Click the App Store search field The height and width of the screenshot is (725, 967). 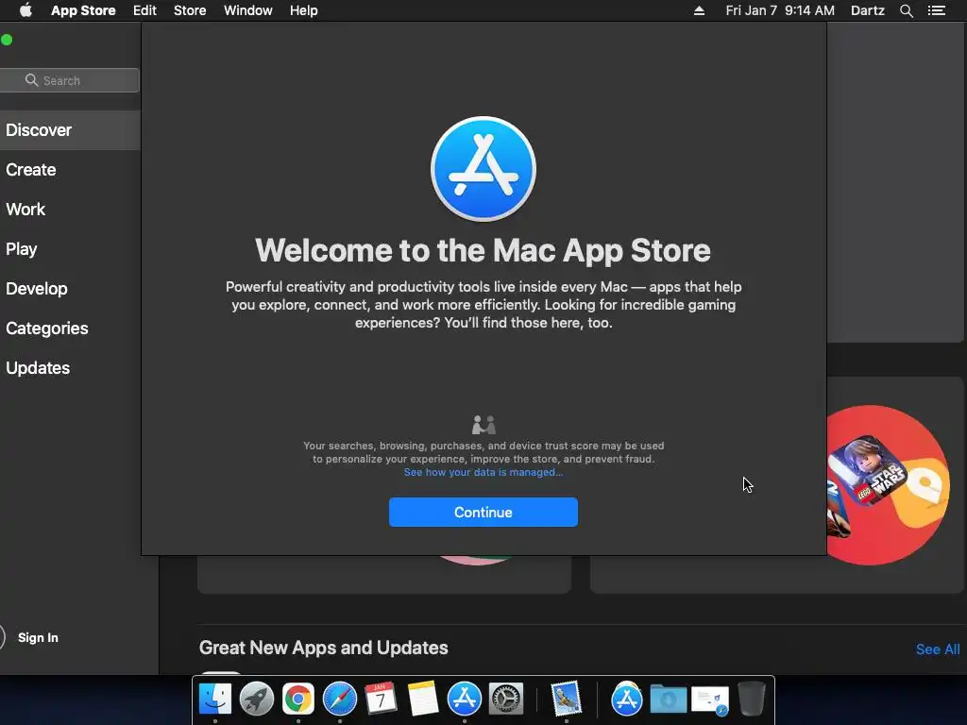(70, 80)
